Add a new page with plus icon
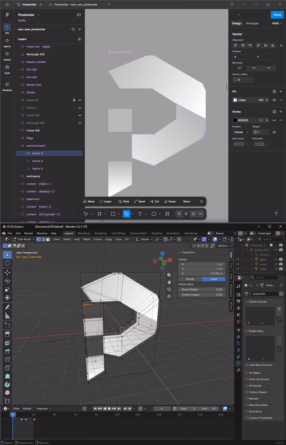This screenshot has height=445, width=286. (80, 29)
